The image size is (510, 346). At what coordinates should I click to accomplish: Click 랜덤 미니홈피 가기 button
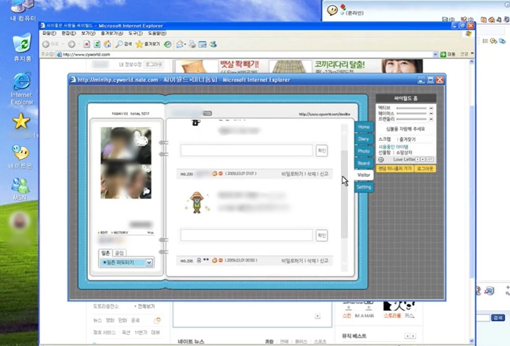(395, 168)
